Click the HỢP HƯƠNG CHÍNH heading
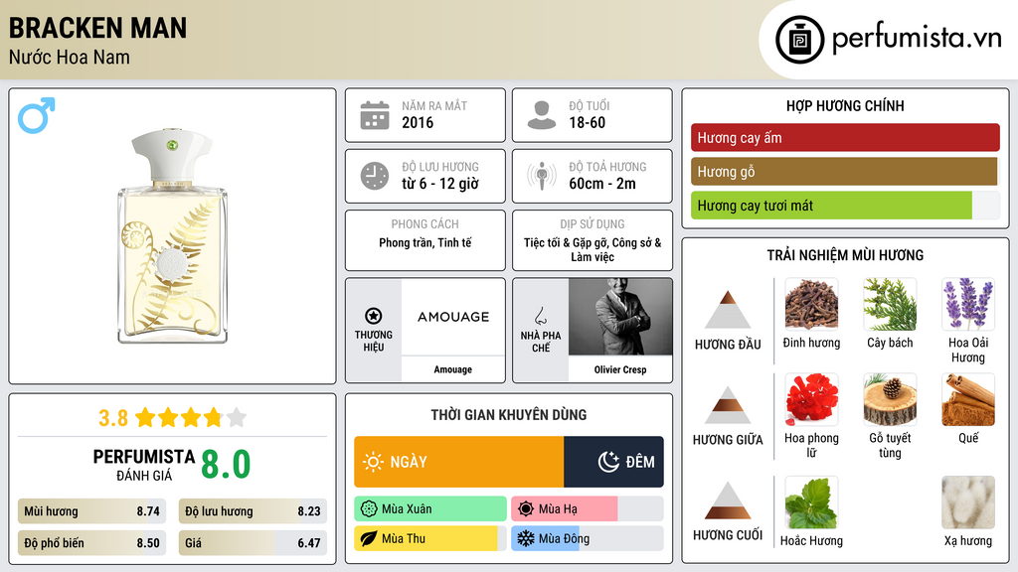 coord(845,105)
